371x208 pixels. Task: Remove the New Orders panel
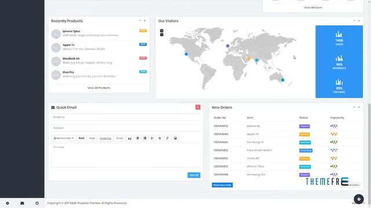tap(359, 107)
